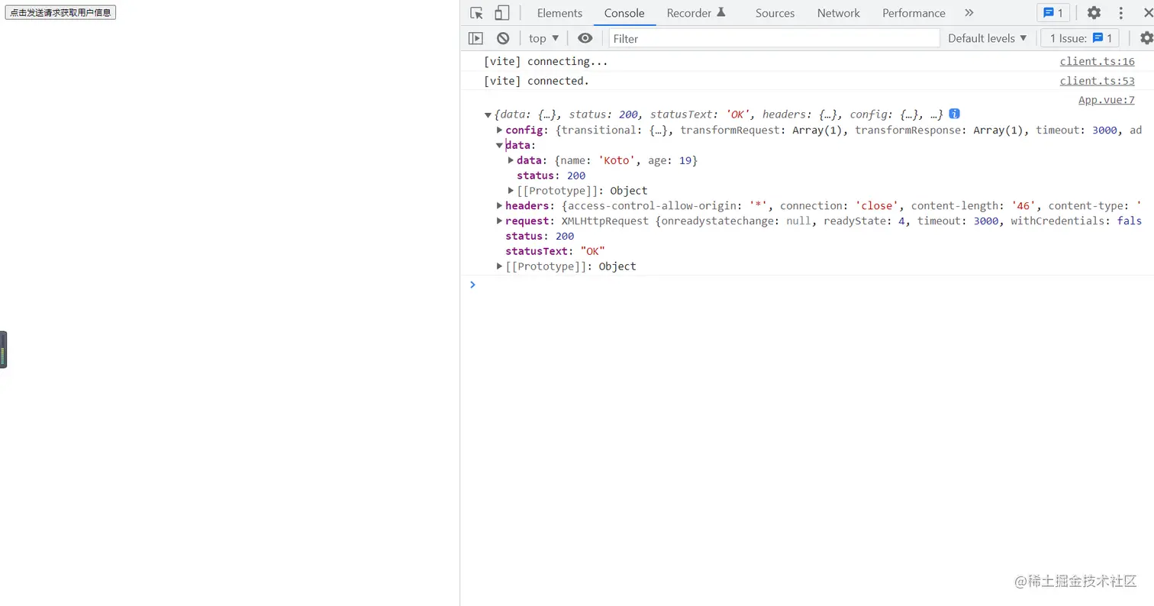Open the Default levels dropdown

[987, 38]
